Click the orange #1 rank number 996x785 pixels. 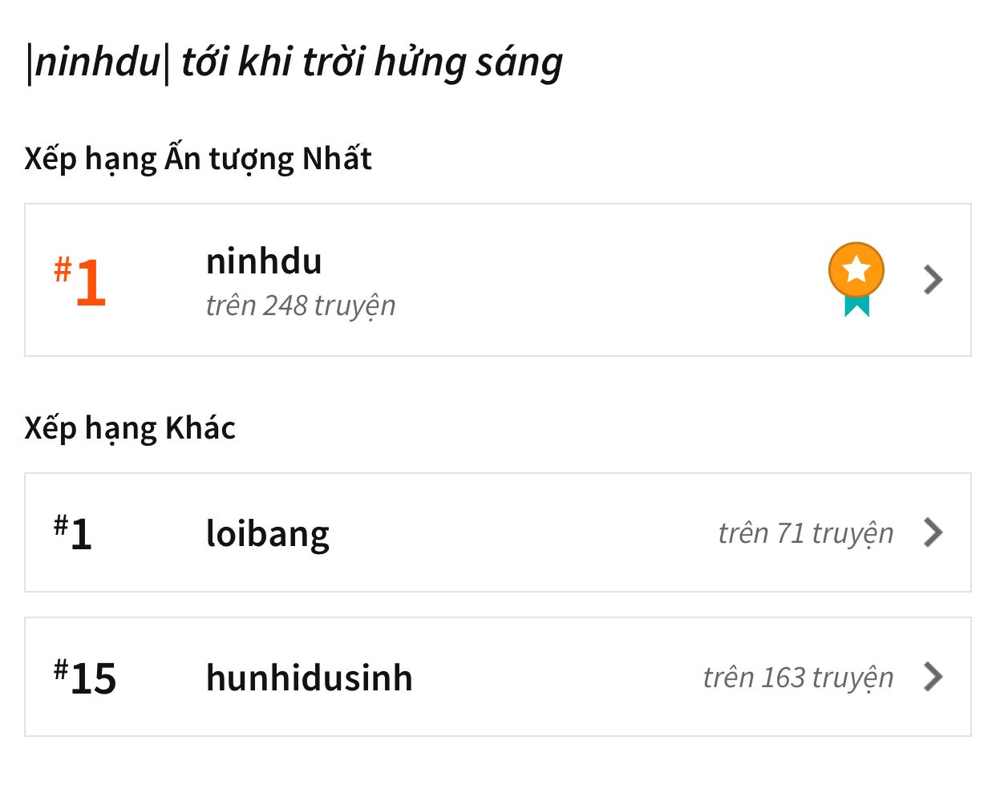pyautogui.click(x=90, y=282)
